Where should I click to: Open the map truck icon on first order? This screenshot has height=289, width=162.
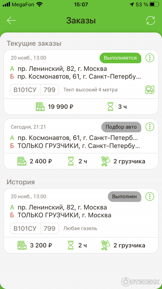pos(150,90)
